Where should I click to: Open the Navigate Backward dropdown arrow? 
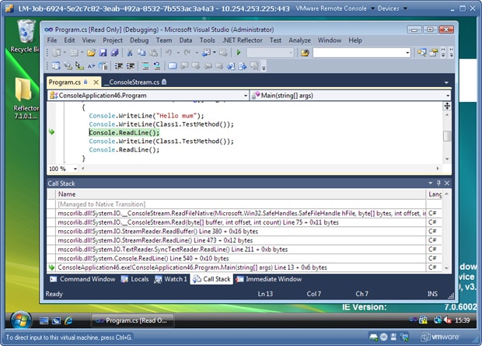(215, 53)
